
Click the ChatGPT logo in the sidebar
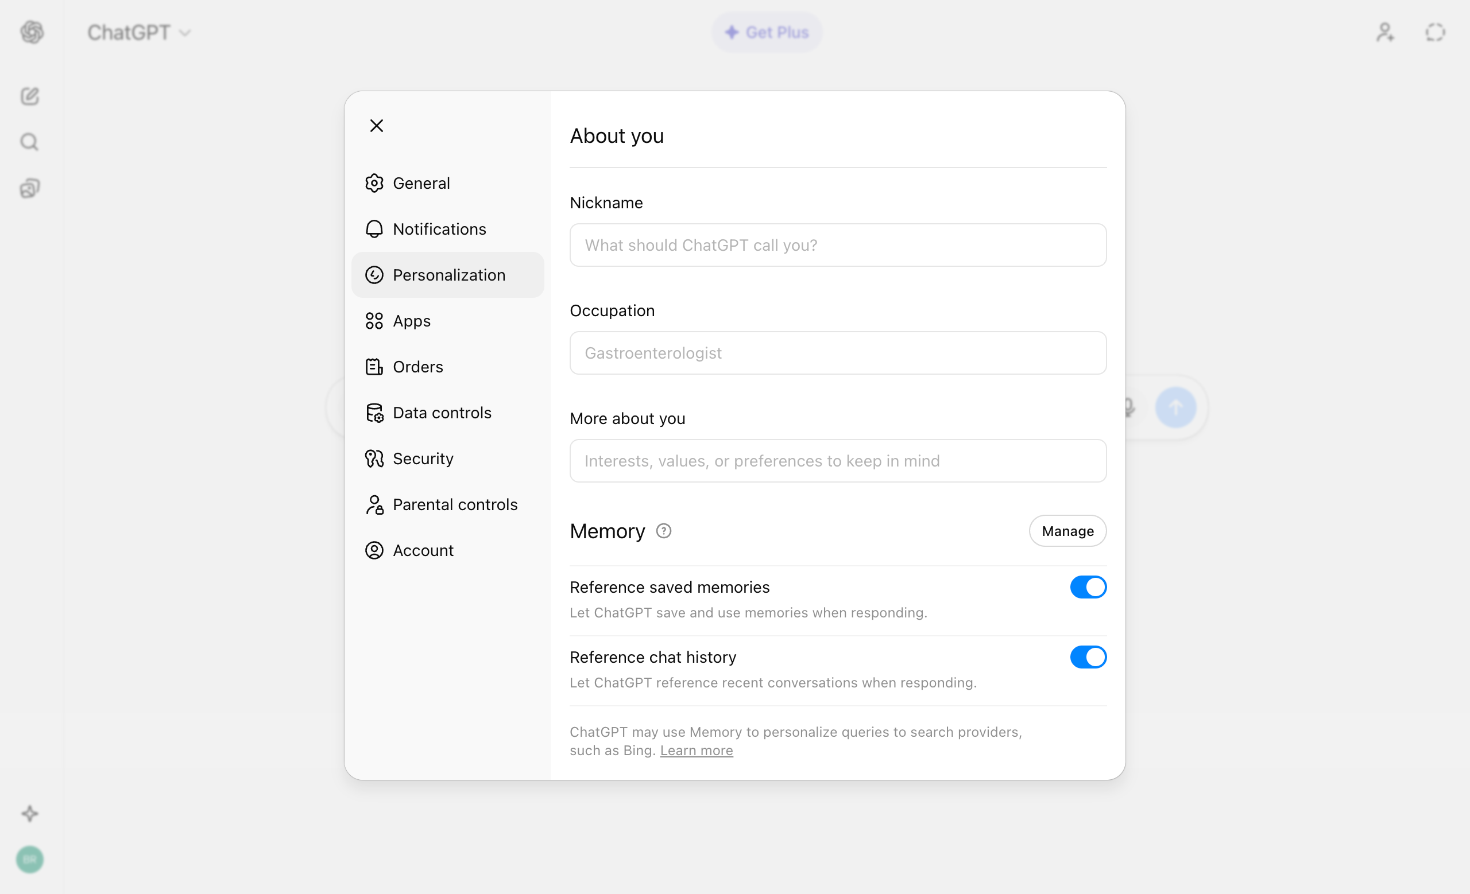[32, 32]
